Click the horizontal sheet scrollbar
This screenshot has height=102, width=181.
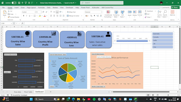point(141,92)
